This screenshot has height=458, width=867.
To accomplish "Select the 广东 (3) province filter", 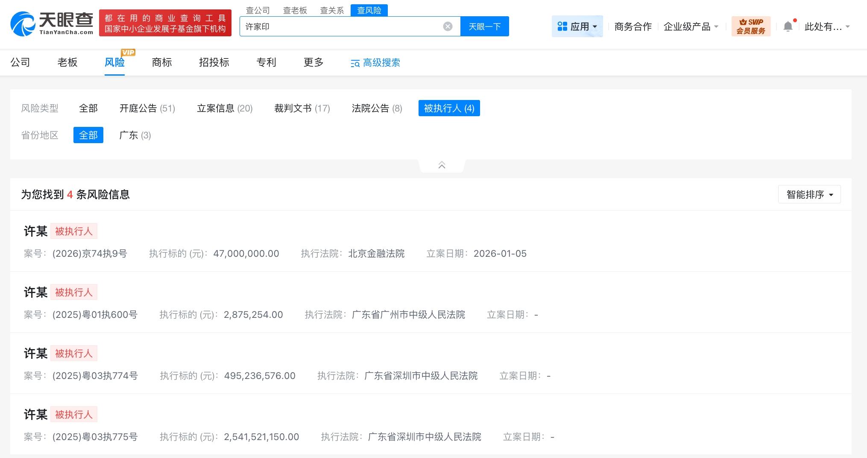I will 135,135.
